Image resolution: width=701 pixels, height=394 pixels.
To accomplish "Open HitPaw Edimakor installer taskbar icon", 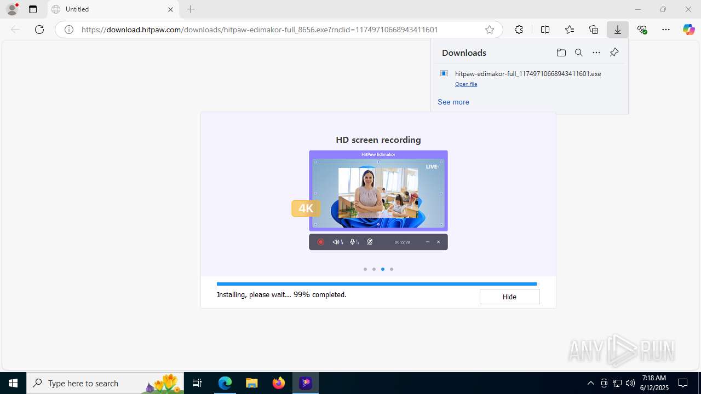I will (x=306, y=383).
